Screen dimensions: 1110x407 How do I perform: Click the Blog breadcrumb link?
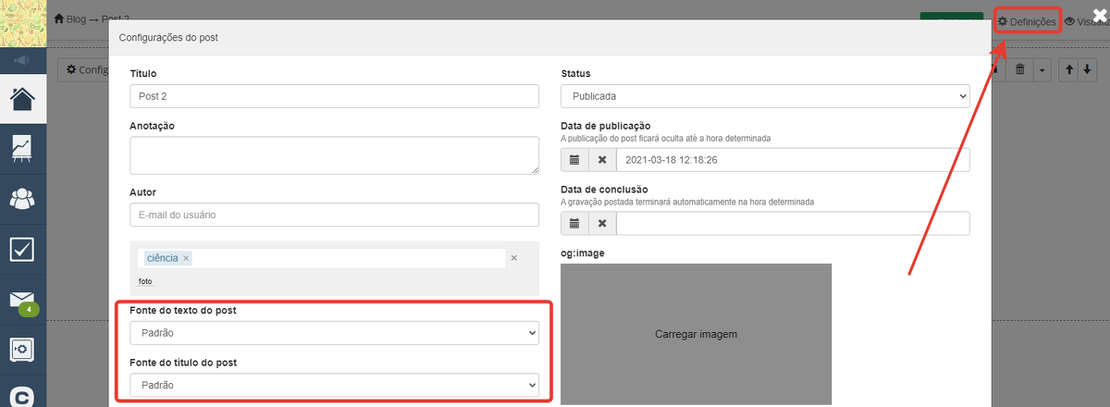(75, 19)
